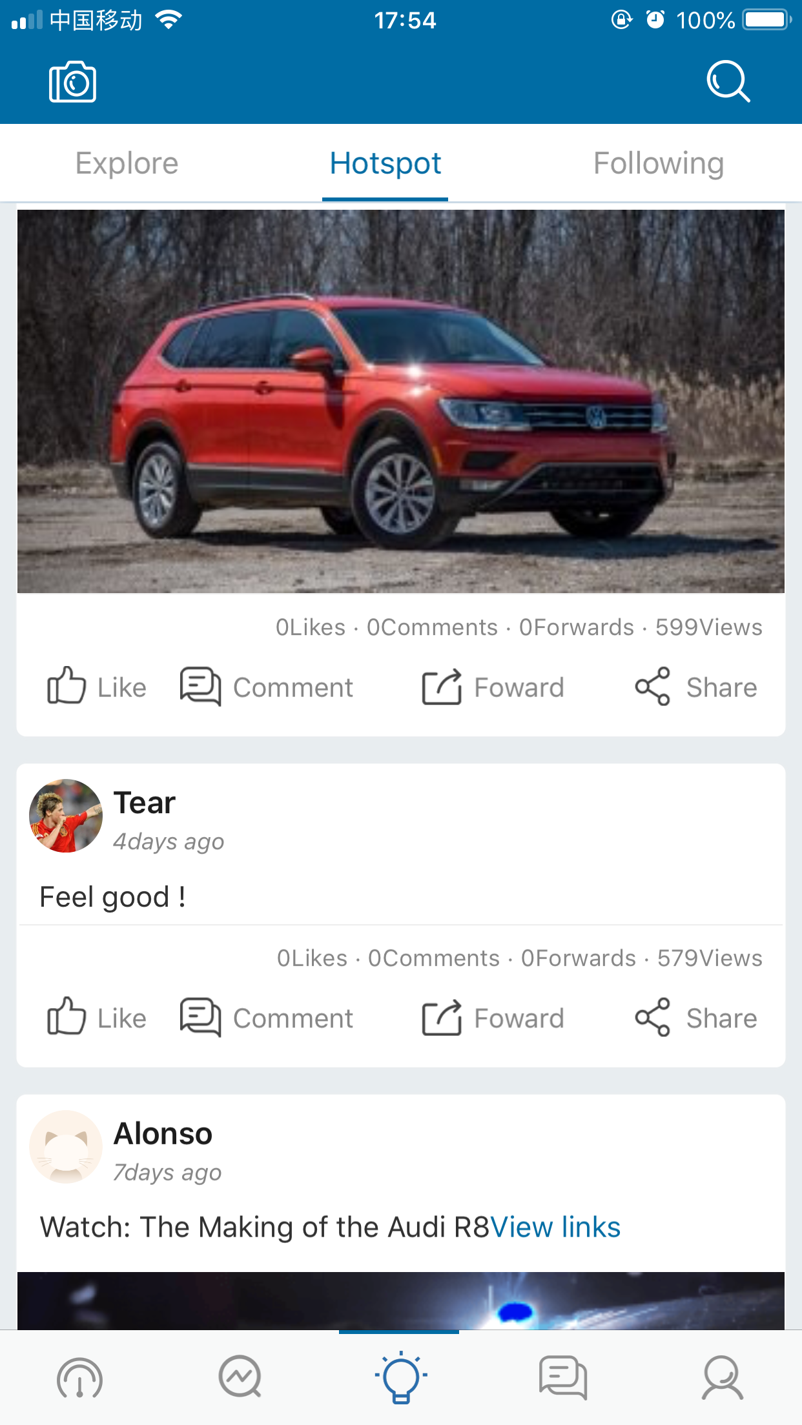Comment on the red SUV post
The image size is (802, 1425).
coord(267,687)
